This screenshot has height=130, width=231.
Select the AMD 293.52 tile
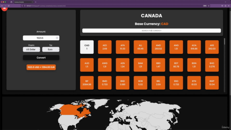pyautogui.click(x=158, y=47)
